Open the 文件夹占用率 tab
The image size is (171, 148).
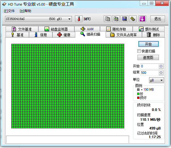coord(124,35)
